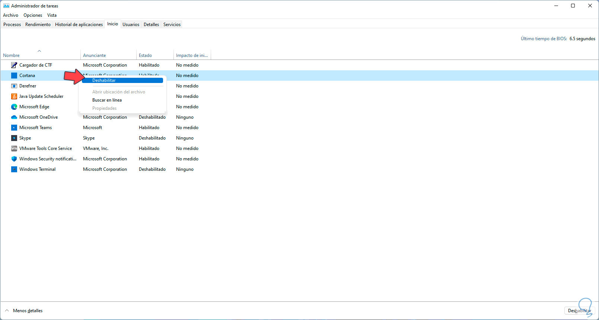The height and width of the screenshot is (320, 599).
Task: Click the blue Cortana app icon
Action: [14, 76]
